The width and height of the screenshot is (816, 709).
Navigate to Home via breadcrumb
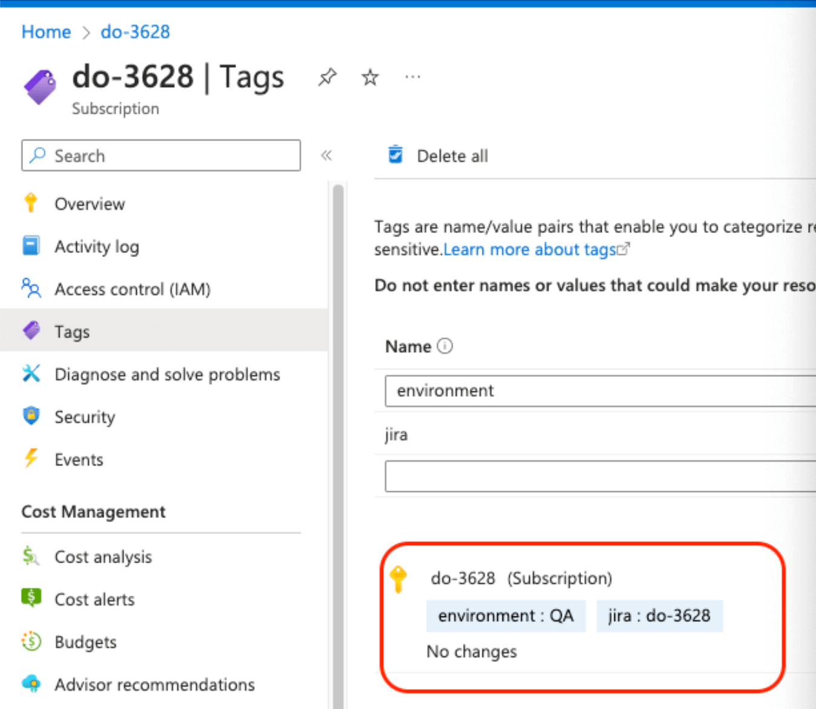pos(46,31)
